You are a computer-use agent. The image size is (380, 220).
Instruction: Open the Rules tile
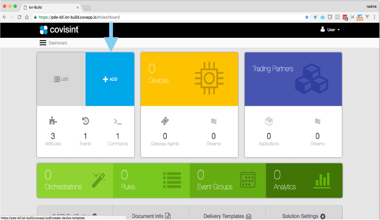[151, 180]
